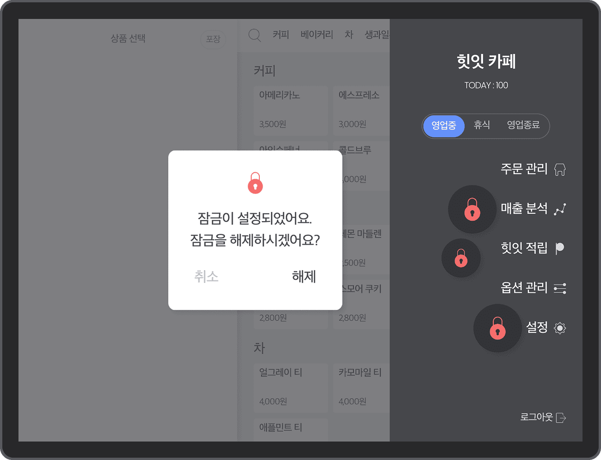601x460 pixels.
Task: Click the sales analysis graph icon
Action: click(560, 209)
